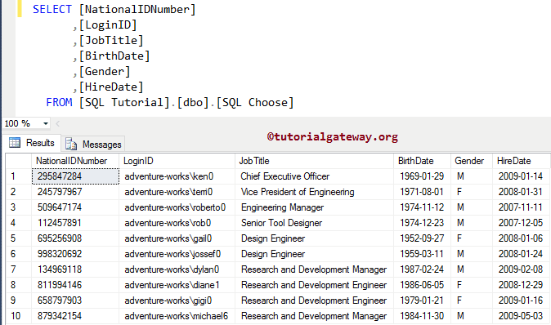Select cell 879342154
Viewport: 551px width, 325px height.
pos(75,315)
